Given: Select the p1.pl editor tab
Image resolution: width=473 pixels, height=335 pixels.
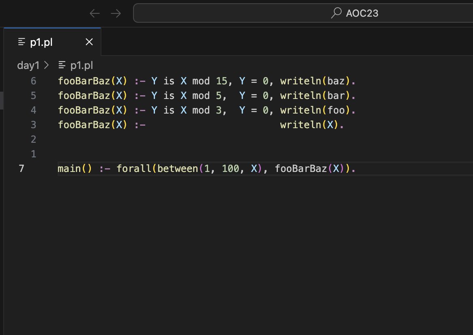Looking at the screenshot, I should (52, 42).
